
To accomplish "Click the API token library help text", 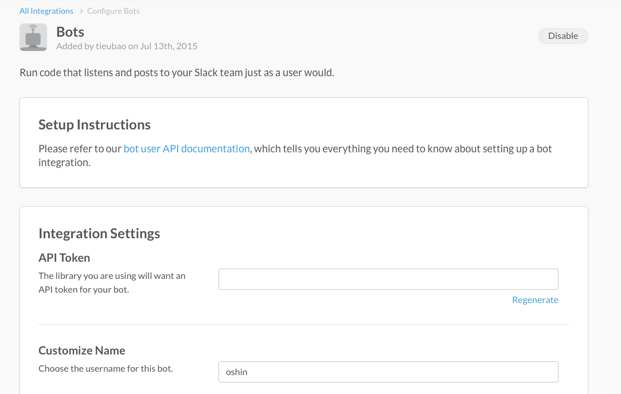I will [x=112, y=282].
